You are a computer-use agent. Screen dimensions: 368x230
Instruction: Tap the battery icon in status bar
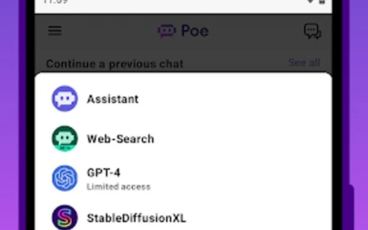322,2
